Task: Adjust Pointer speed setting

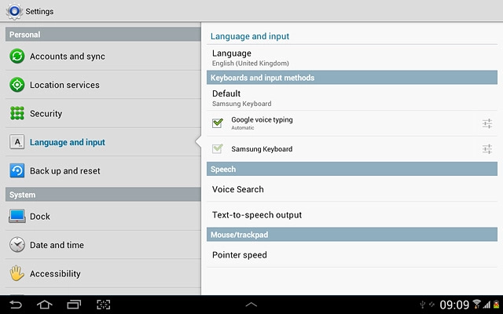Action: click(240, 255)
